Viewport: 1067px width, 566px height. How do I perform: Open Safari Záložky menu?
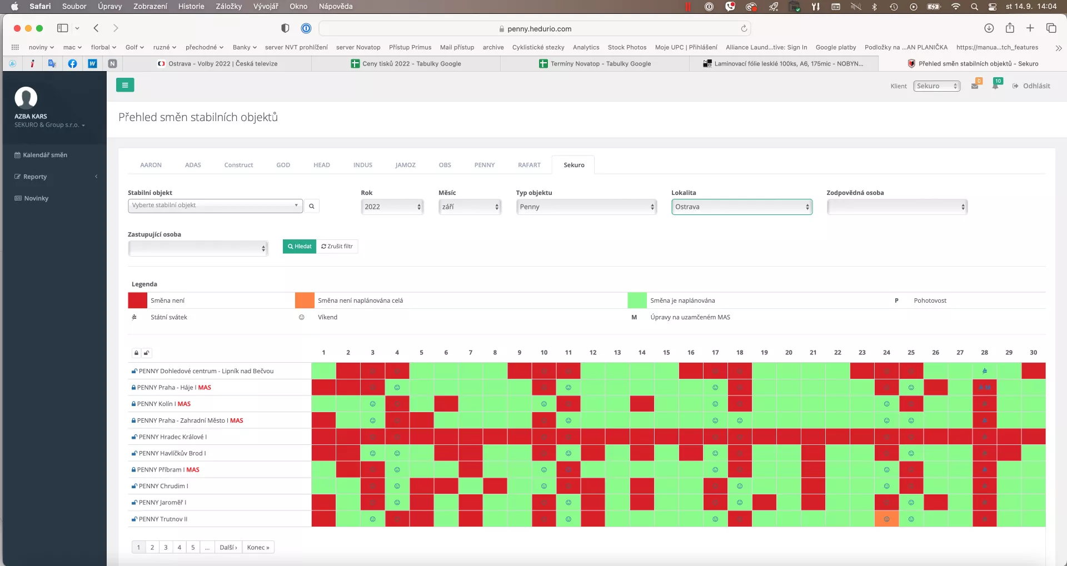(228, 7)
